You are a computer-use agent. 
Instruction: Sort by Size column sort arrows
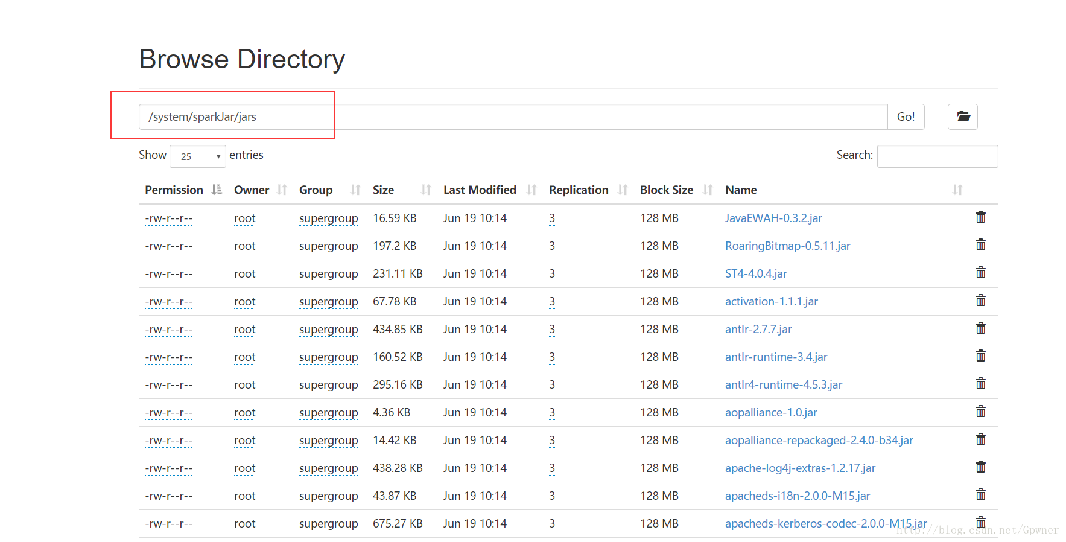pyautogui.click(x=426, y=190)
